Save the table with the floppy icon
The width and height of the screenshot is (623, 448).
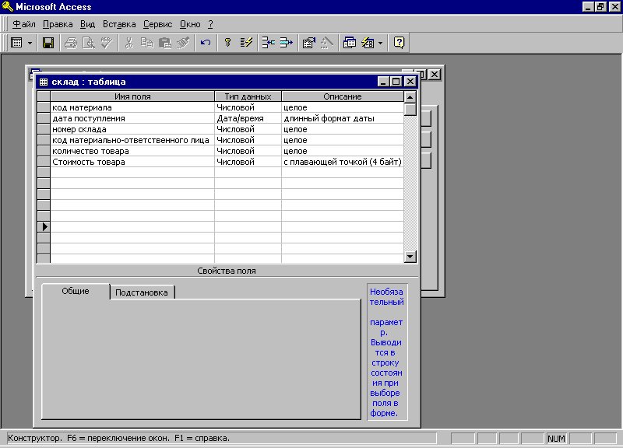(48, 43)
